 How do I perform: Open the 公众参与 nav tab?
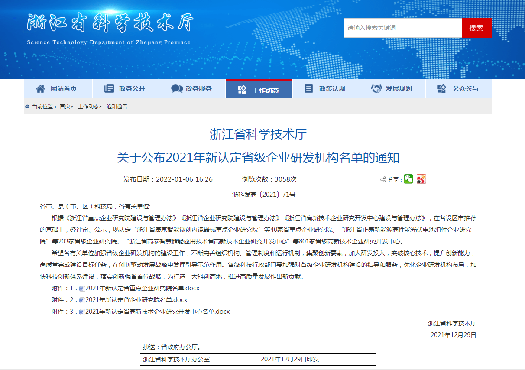459,89
